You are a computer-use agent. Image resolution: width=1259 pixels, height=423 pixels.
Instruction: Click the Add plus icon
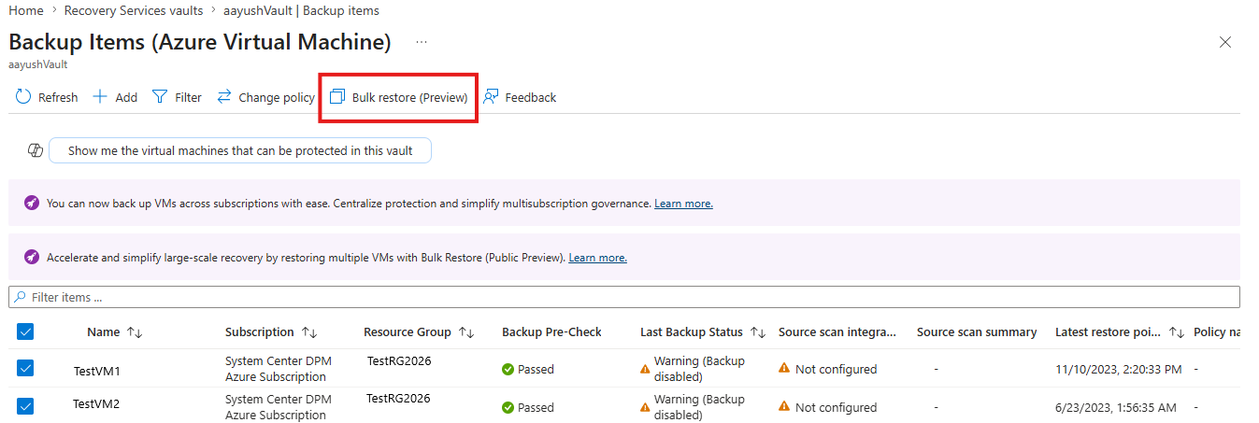[100, 97]
